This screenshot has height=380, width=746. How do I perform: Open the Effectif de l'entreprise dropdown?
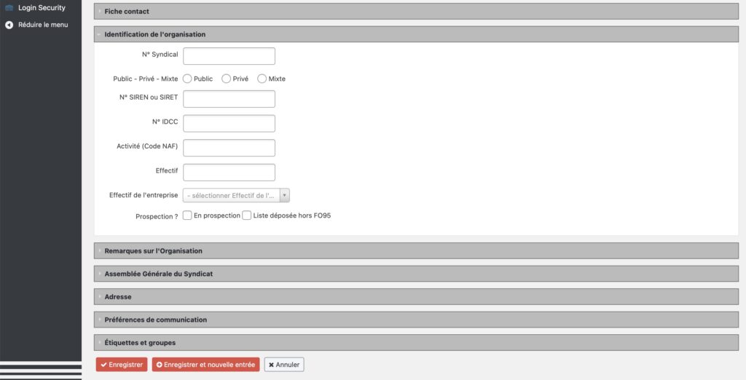tap(237, 195)
